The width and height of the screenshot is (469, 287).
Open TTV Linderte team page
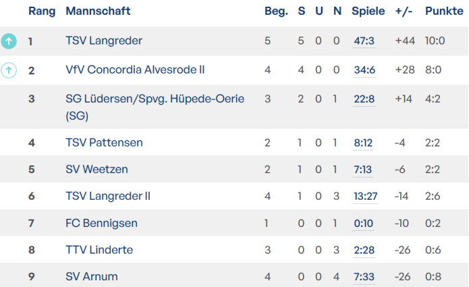[99, 250]
